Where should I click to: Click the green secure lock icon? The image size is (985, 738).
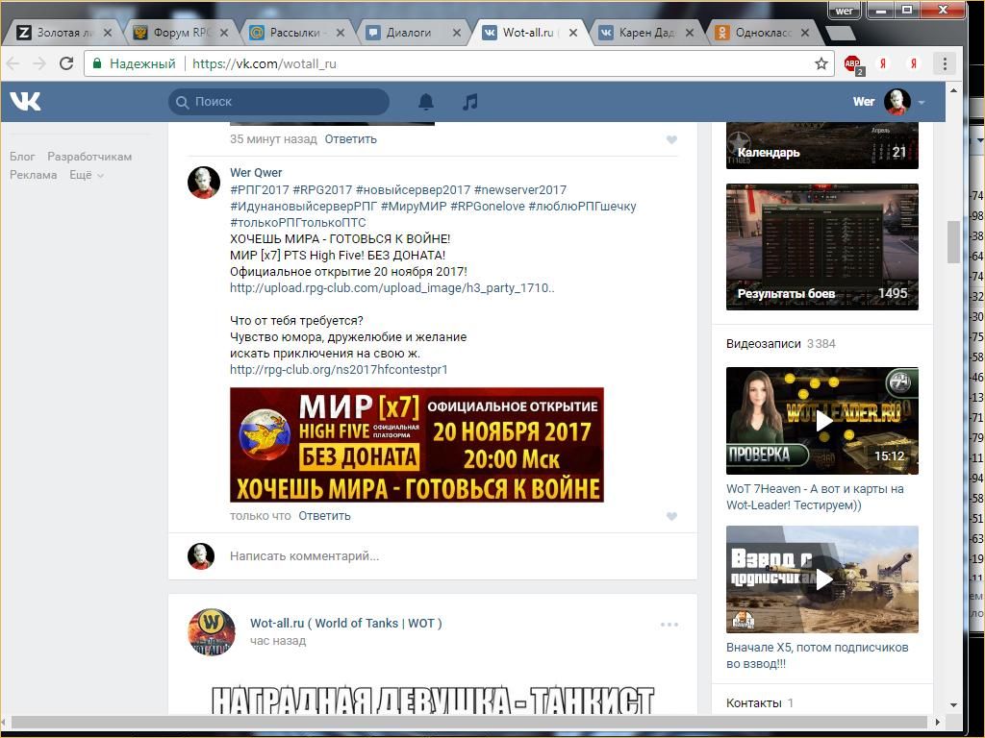pyautogui.click(x=97, y=63)
